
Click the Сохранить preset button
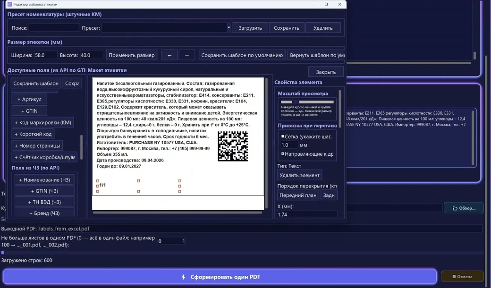(x=287, y=28)
